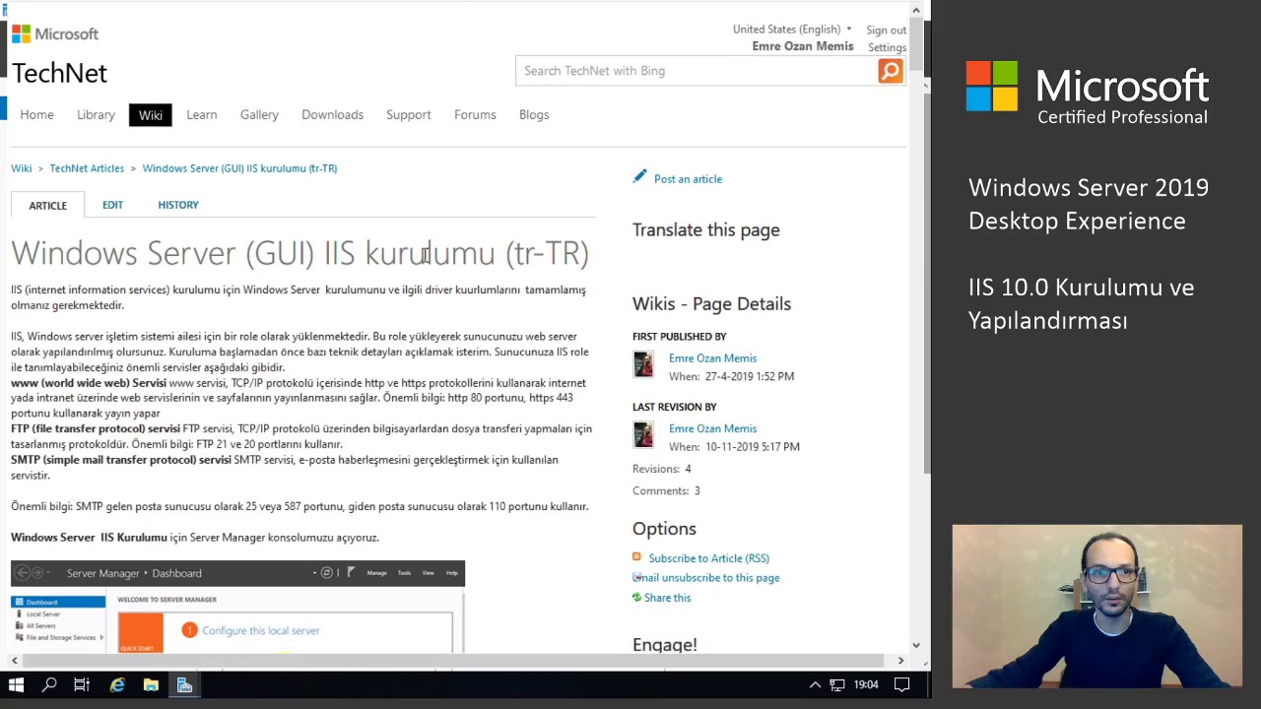Screen dimensions: 1261x709
Task: Launch Internet Explorer from taskbar
Action: (x=117, y=684)
